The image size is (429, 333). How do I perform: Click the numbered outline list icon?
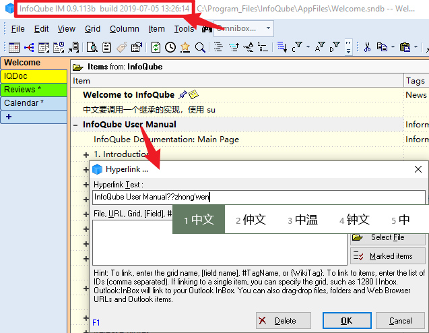pyautogui.click(x=263, y=47)
